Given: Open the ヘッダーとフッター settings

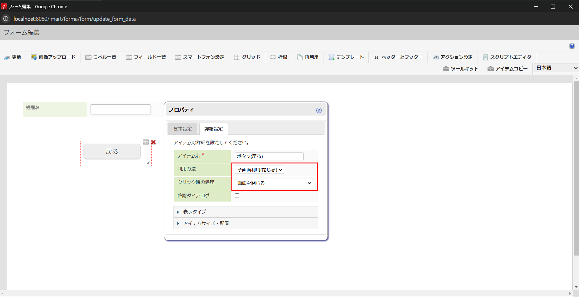Looking at the screenshot, I should click(x=398, y=57).
